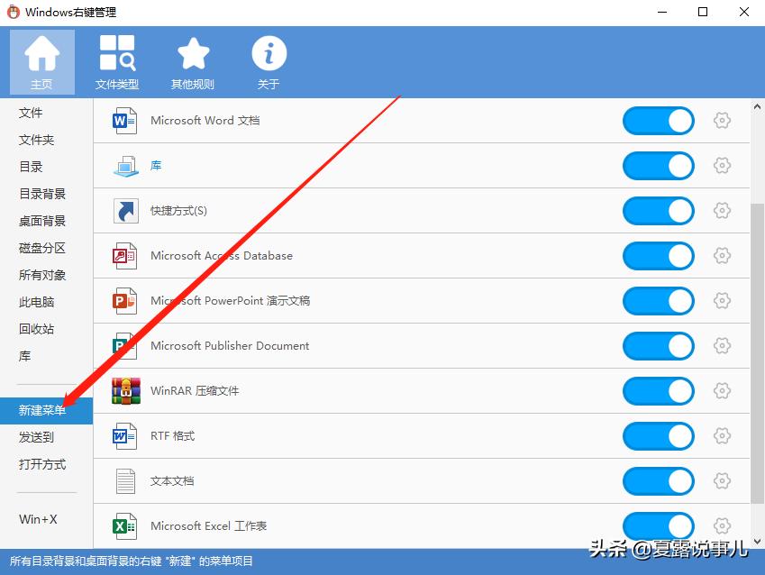Viewport: 765px width, 575px height.
Task: Open settings gear for RTF 格式
Action: click(x=722, y=435)
